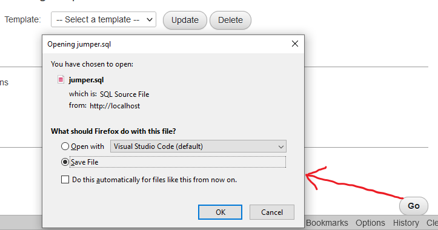Enable Do this automatically checkbox
Screen dimensions: 438x230
[x=65, y=180]
